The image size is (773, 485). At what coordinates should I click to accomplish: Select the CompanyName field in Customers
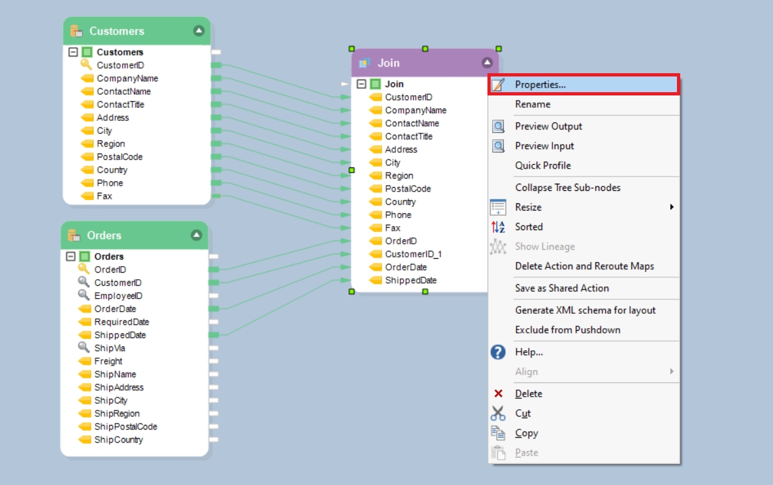pos(127,78)
